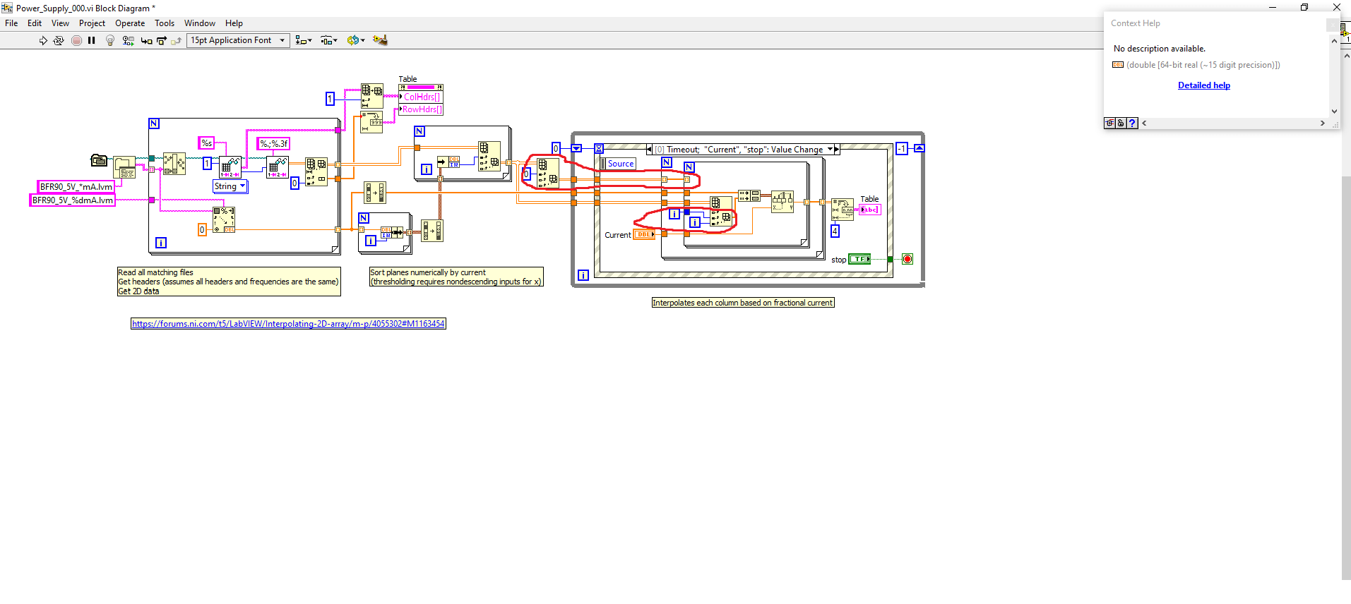Select the first Read Delimited Spreadsheet node

(230, 167)
